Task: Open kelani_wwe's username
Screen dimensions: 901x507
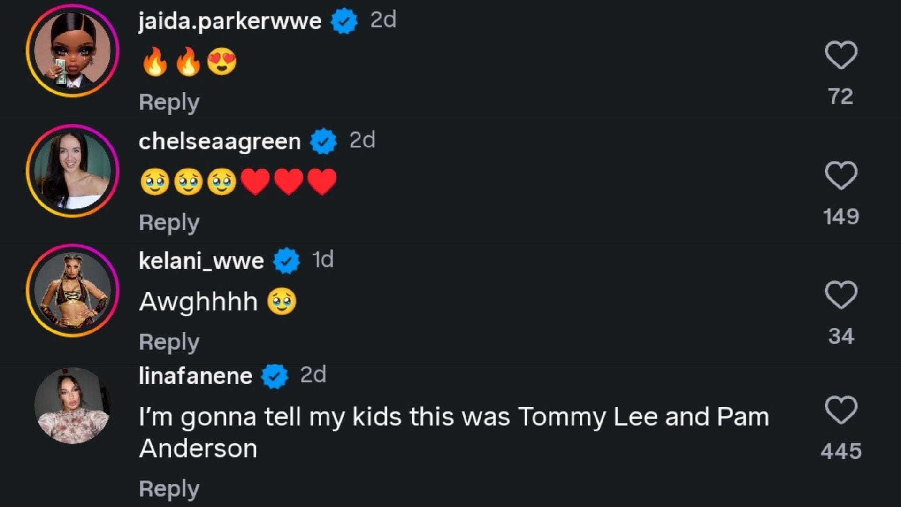Action: point(201,259)
